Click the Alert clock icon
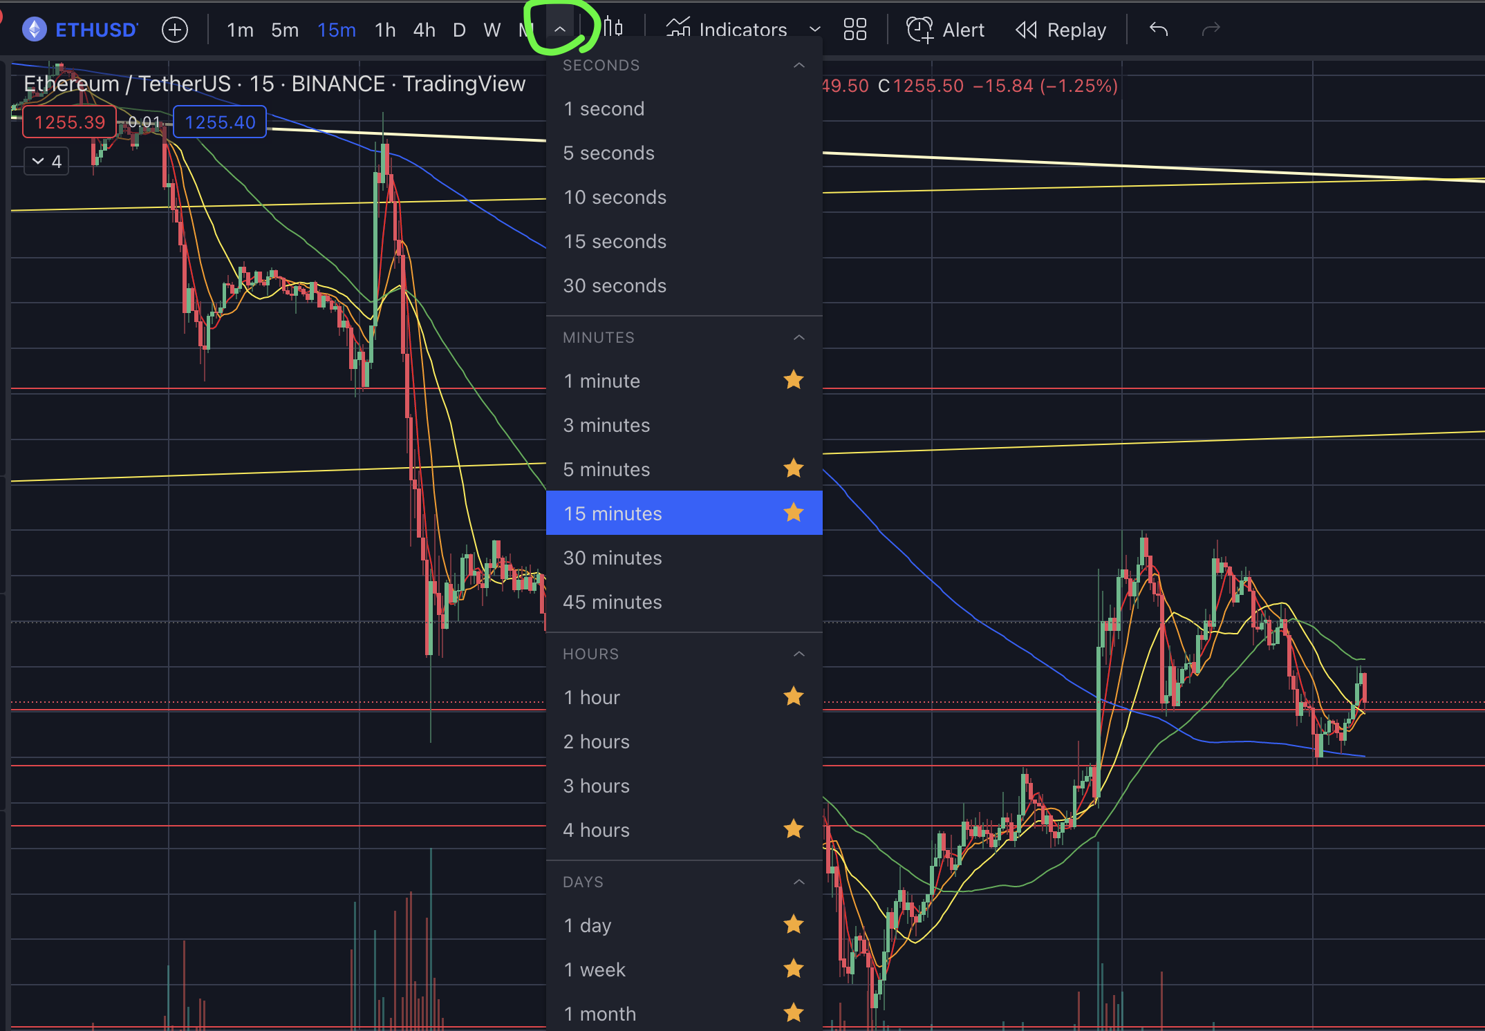This screenshot has width=1485, height=1031. tap(919, 29)
